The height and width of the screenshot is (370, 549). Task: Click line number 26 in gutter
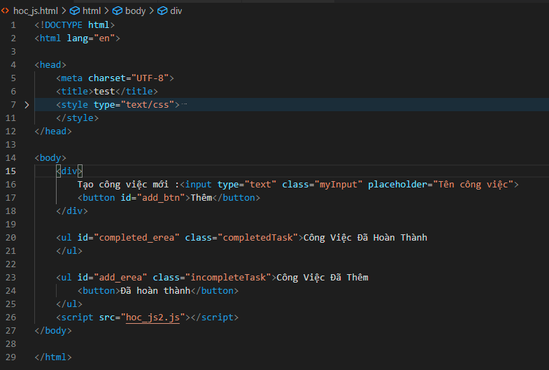point(11,318)
